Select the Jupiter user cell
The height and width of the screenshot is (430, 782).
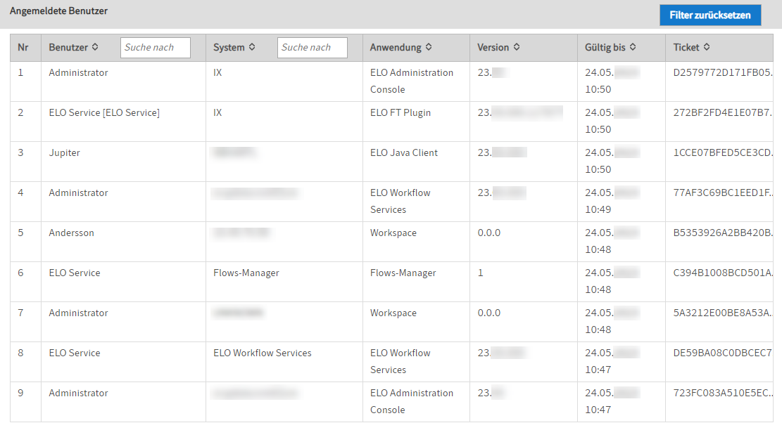tap(64, 152)
